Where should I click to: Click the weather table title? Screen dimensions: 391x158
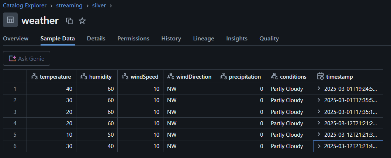click(x=40, y=21)
